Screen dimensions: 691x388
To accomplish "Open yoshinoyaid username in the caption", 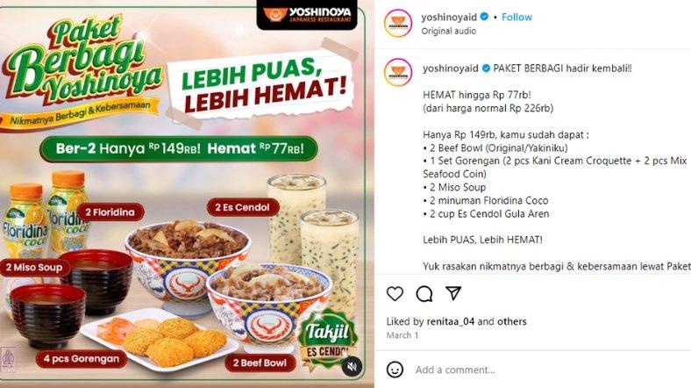I will (x=451, y=68).
